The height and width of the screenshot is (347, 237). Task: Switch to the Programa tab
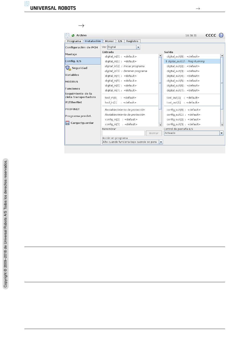coord(74,41)
